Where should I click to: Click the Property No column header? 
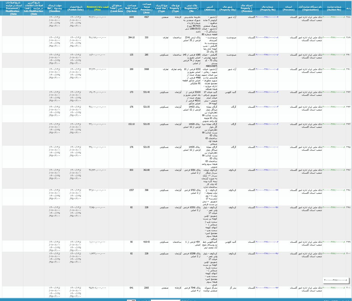267,8
